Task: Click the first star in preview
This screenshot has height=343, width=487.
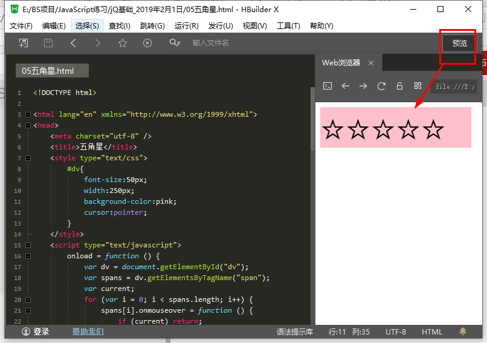Action: click(x=333, y=129)
